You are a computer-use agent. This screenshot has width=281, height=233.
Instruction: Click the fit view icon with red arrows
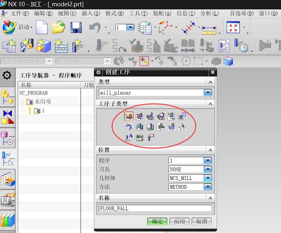[x=233, y=27]
